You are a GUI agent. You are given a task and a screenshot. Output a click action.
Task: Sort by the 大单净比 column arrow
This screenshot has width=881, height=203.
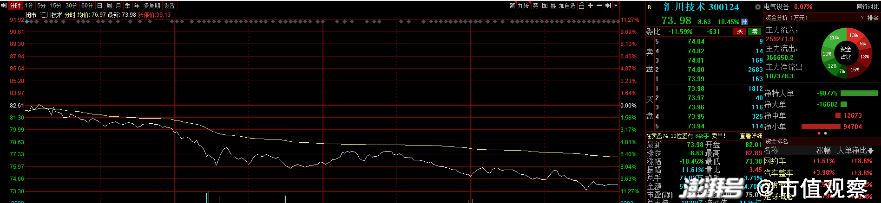pos(870,151)
